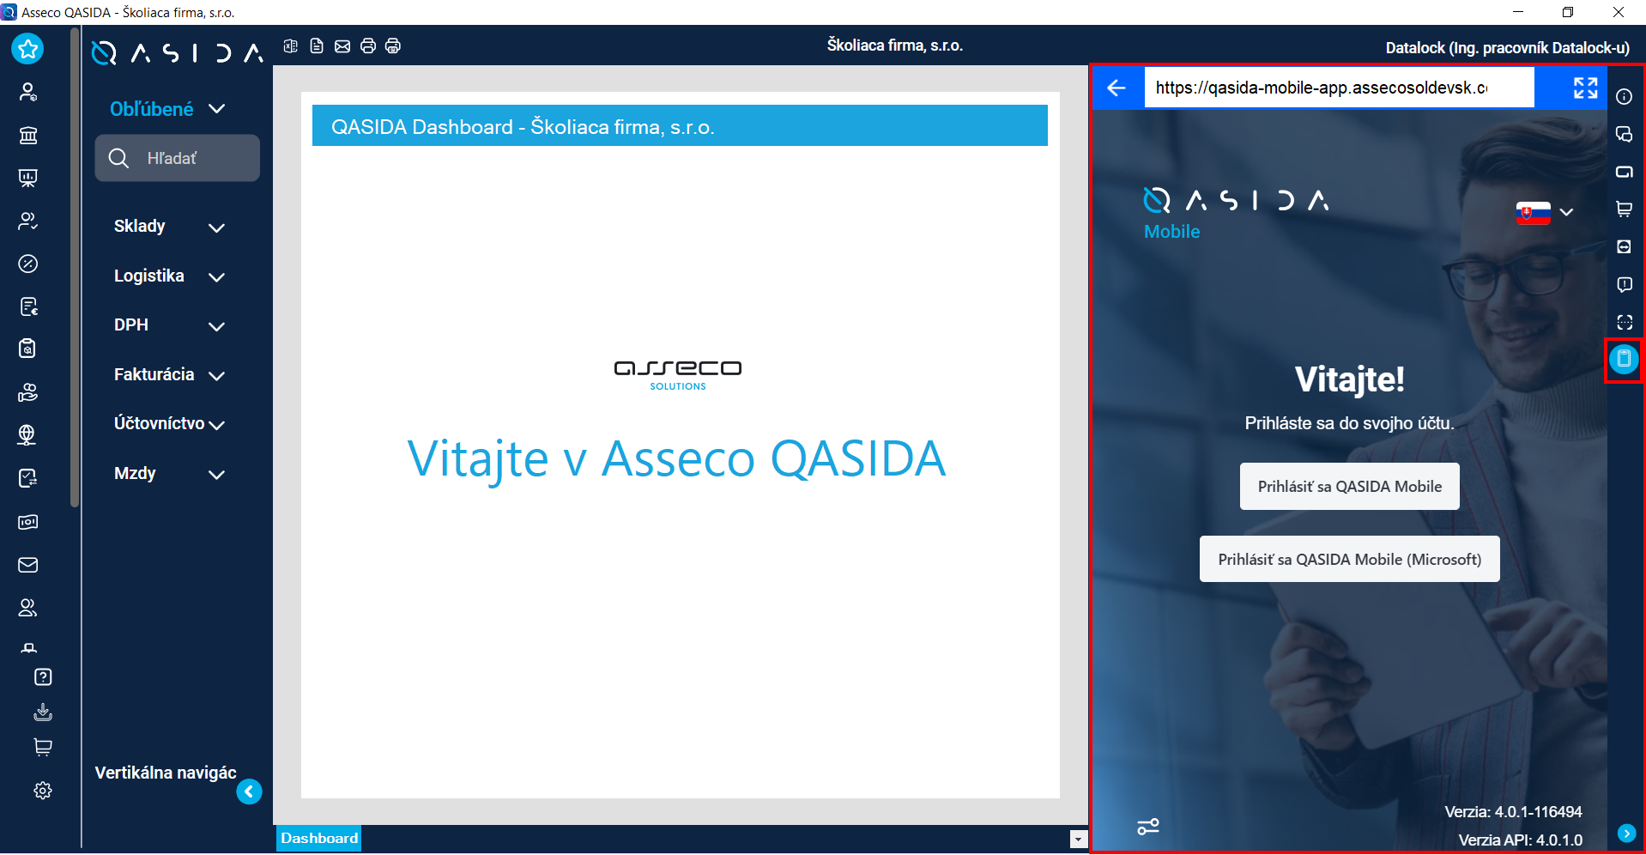Open the mobile login settings sliders icon
This screenshot has width=1646, height=855.
pos(1148,827)
